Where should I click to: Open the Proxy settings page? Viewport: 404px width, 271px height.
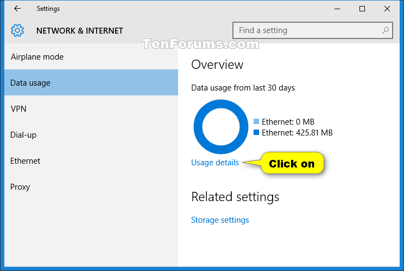[20, 187]
